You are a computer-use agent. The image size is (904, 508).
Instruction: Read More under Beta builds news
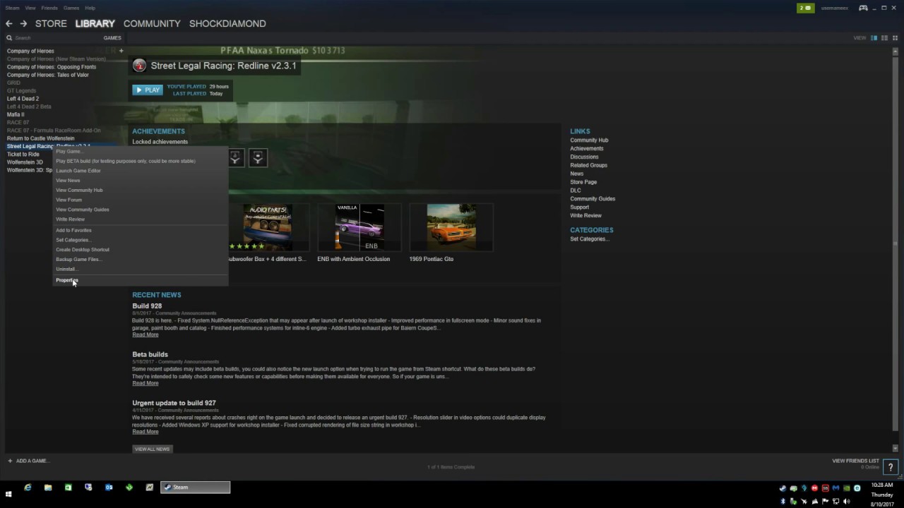[145, 383]
